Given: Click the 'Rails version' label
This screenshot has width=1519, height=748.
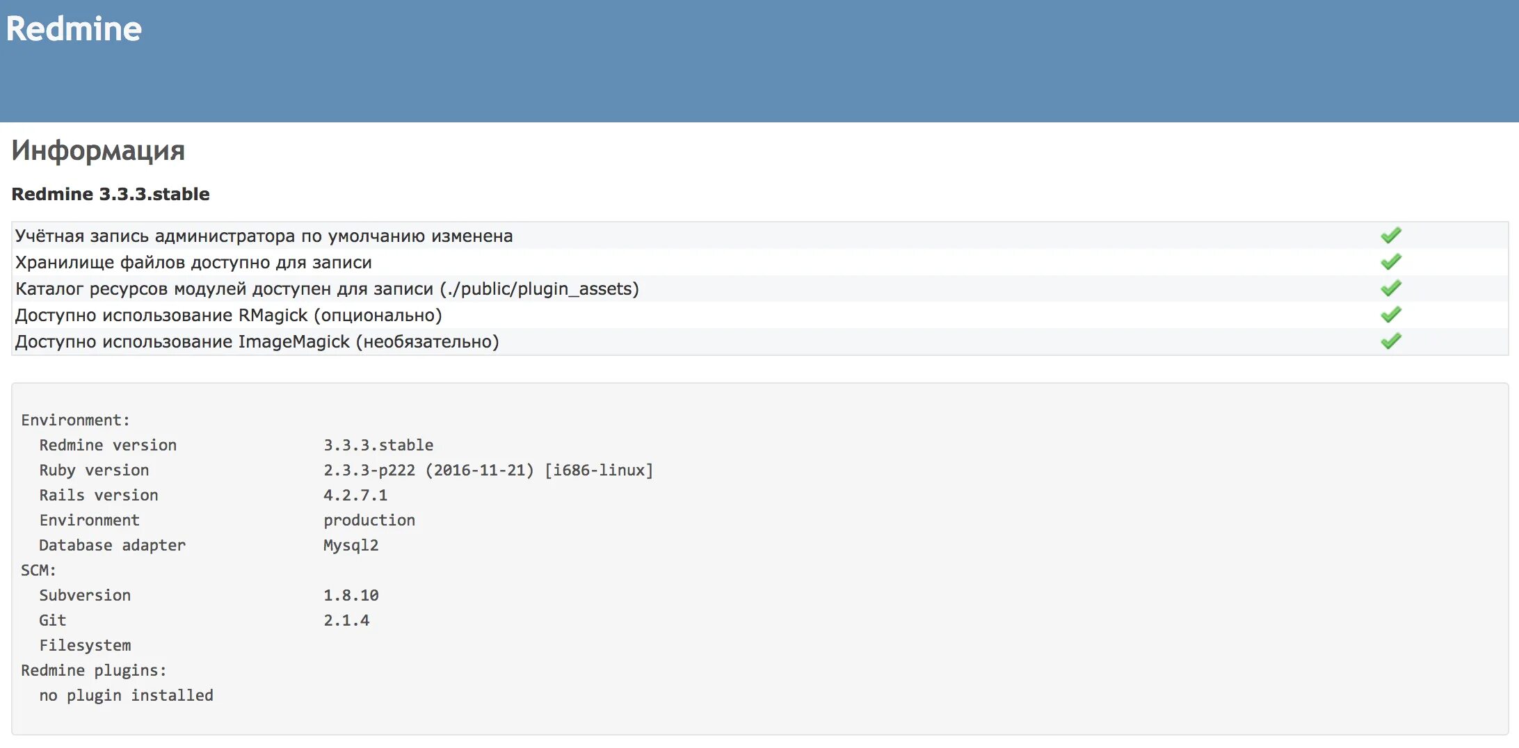Looking at the screenshot, I should click(x=99, y=495).
